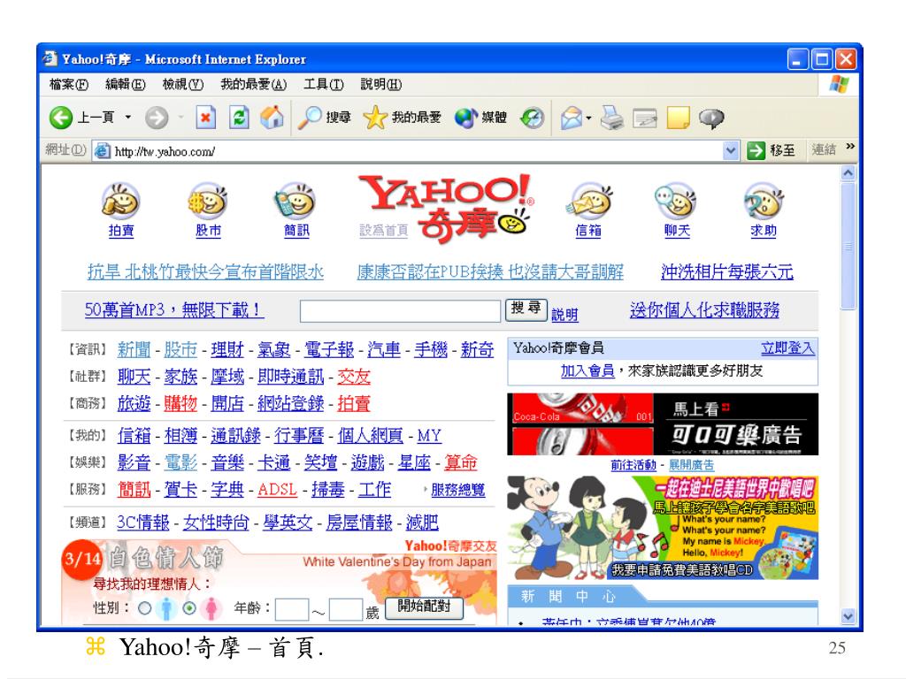The width and height of the screenshot is (906, 679).
Task: Open the 說明(H) Help menu
Action: 380,84
